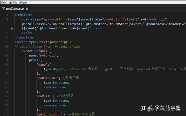Click the 'props:{' line
Viewport: 186px width, 116px height.
35,60
